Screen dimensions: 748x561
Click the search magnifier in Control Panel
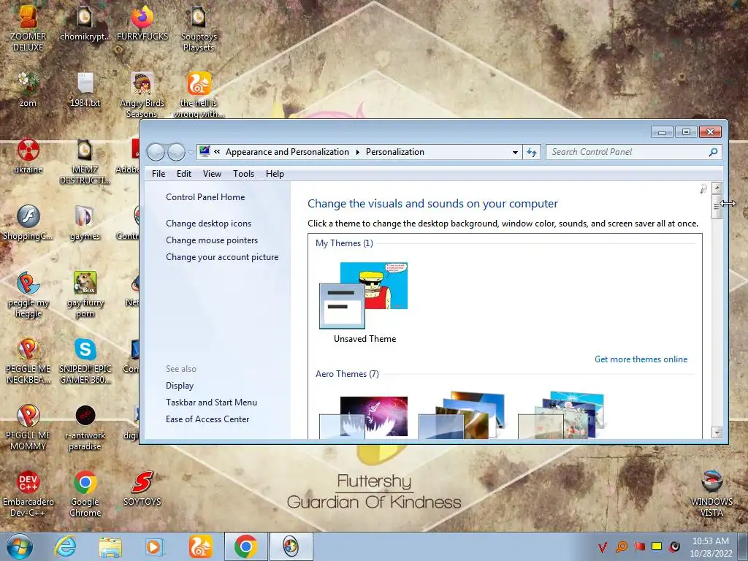coord(713,152)
